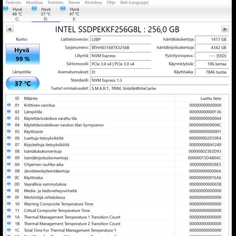The height and width of the screenshot is (236, 236).
Task: Click status icon of row 1B Transition Count
Action: pyautogui.click(x=9, y=223)
